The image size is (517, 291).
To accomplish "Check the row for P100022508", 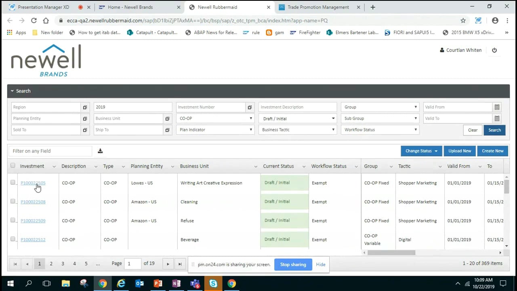I will (x=13, y=201).
